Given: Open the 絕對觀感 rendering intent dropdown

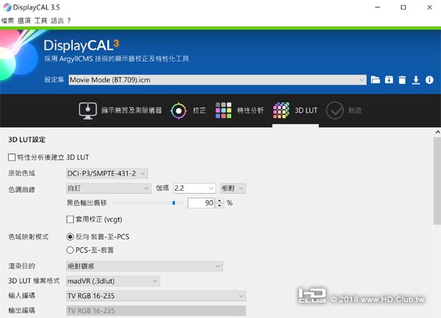Looking at the screenshot, I should pyautogui.click(x=144, y=266).
